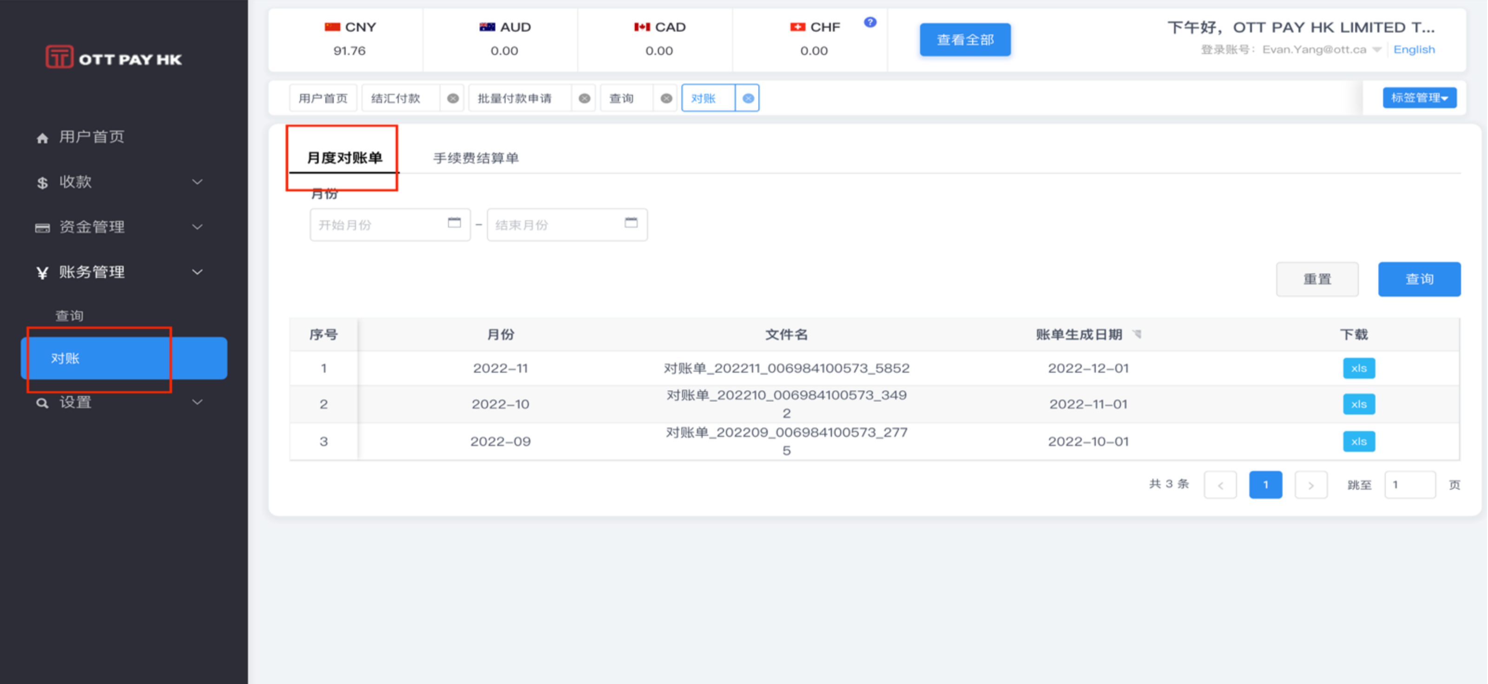The image size is (1488, 684).
Task: Select page 1 in pagination
Action: [1265, 485]
